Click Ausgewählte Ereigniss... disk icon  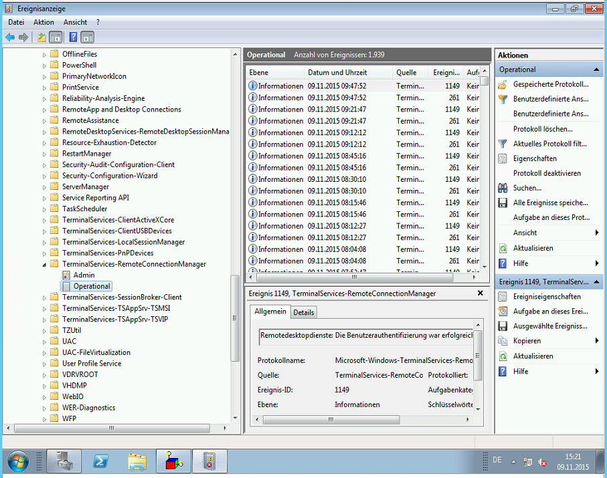[503, 326]
